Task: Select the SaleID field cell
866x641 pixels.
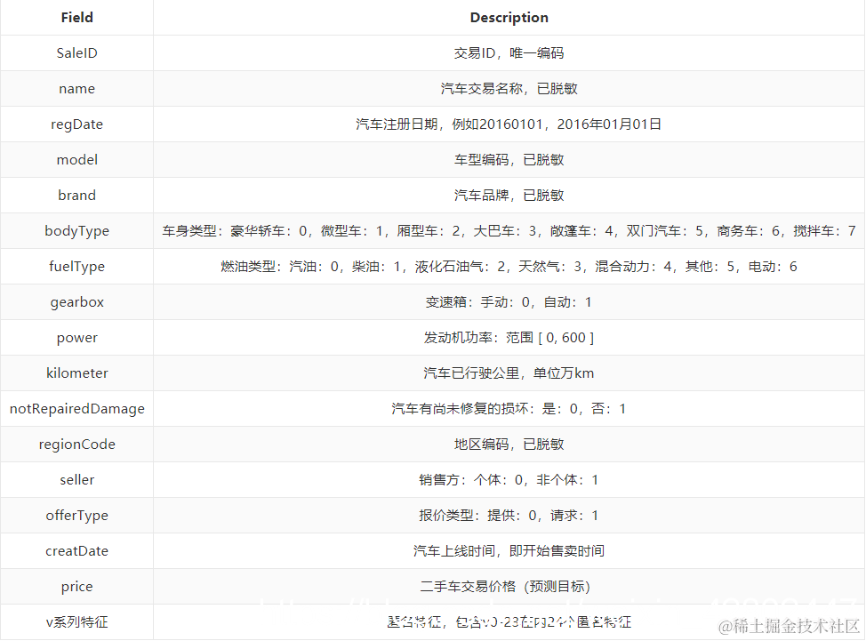Action: pyautogui.click(x=76, y=53)
